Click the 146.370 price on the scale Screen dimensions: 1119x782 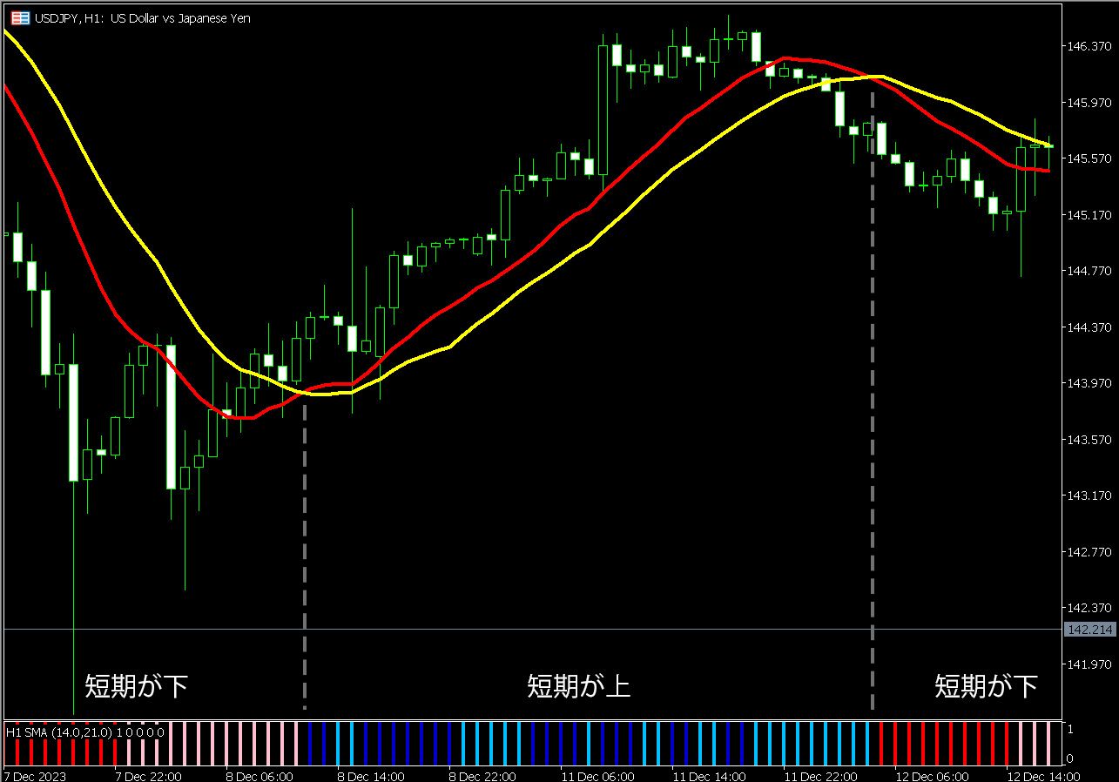point(1089,47)
